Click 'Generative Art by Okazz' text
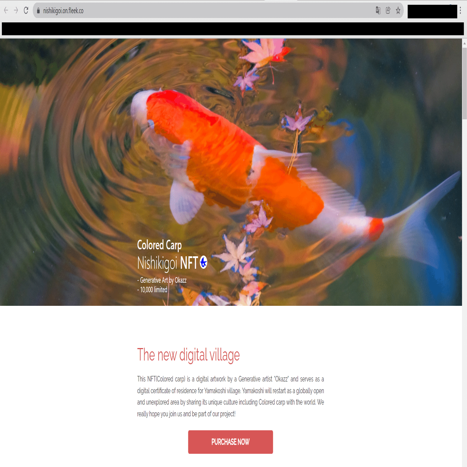 click(163, 280)
